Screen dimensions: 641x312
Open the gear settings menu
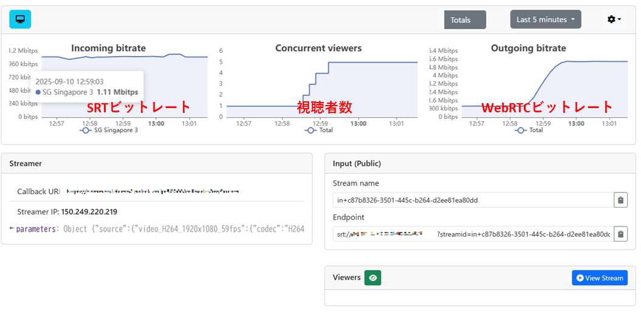(x=614, y=19)
